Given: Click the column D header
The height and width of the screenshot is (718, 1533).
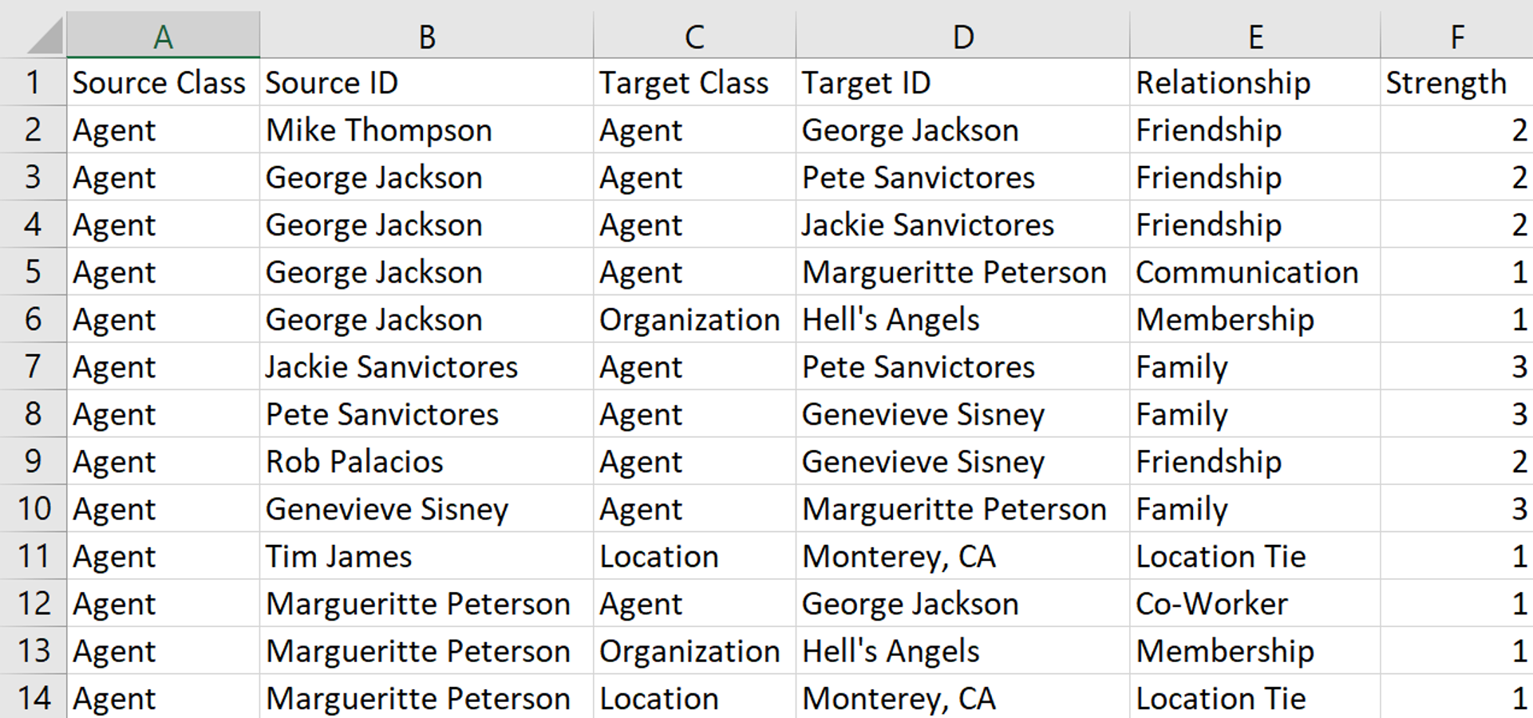Looking at the screenshot, I should [x=963, y=37].
